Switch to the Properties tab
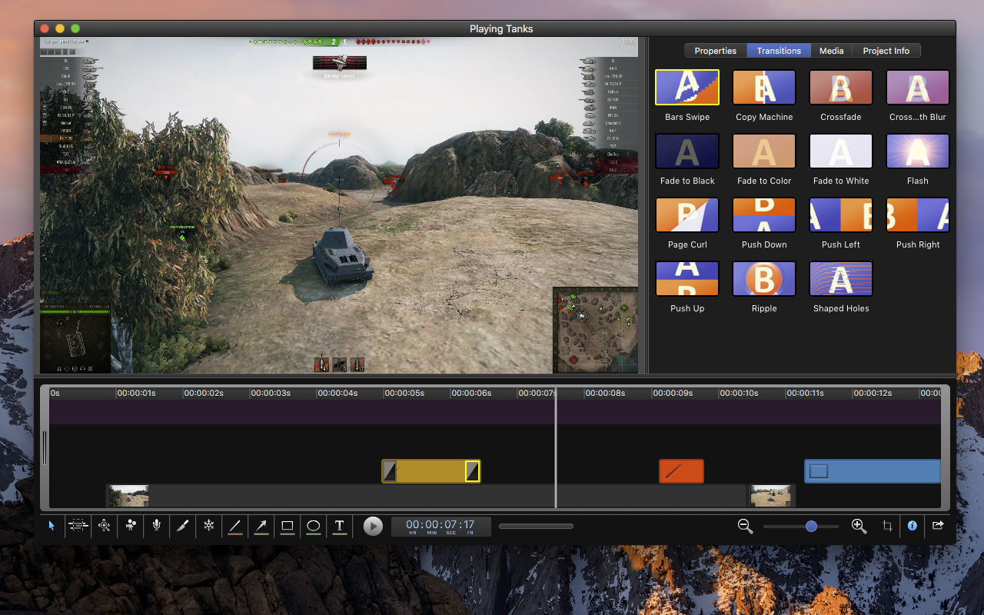The height and width of the screenshot is (615, 984). (x=715, y=51)
